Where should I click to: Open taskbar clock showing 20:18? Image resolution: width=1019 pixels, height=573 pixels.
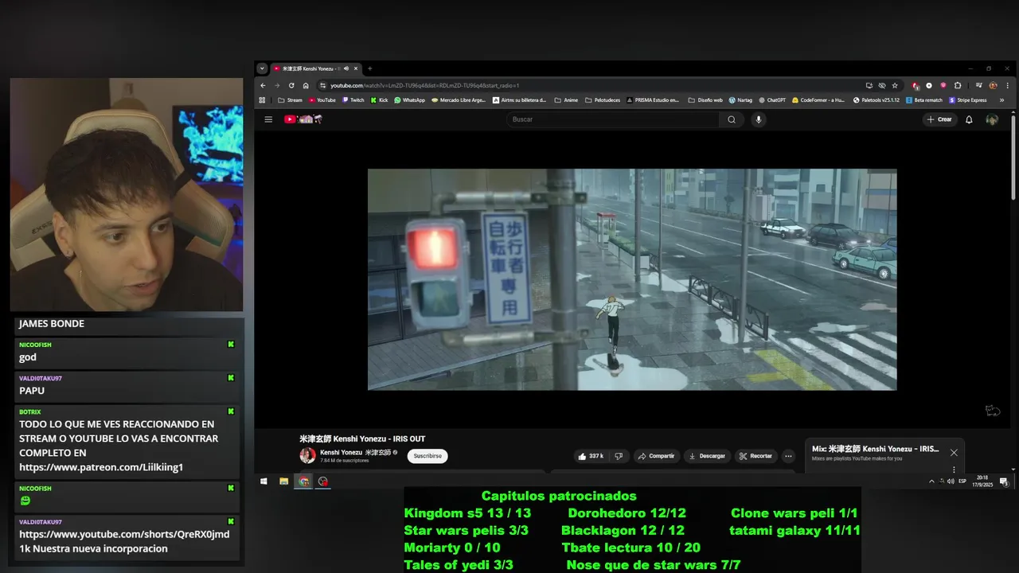982,481
